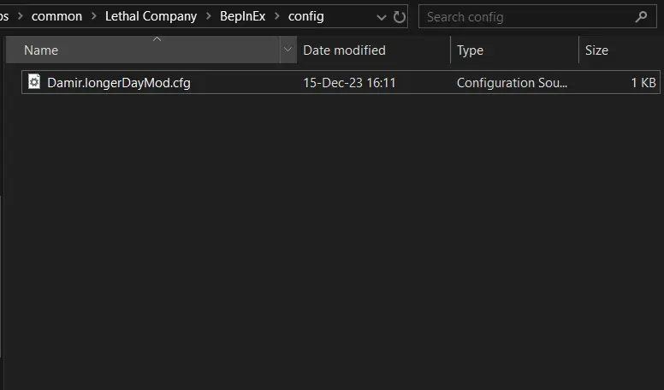
Task: Navigate to Lethal Company breadcrumb folder
Action: pyautogui.click(x=151, y=16)
